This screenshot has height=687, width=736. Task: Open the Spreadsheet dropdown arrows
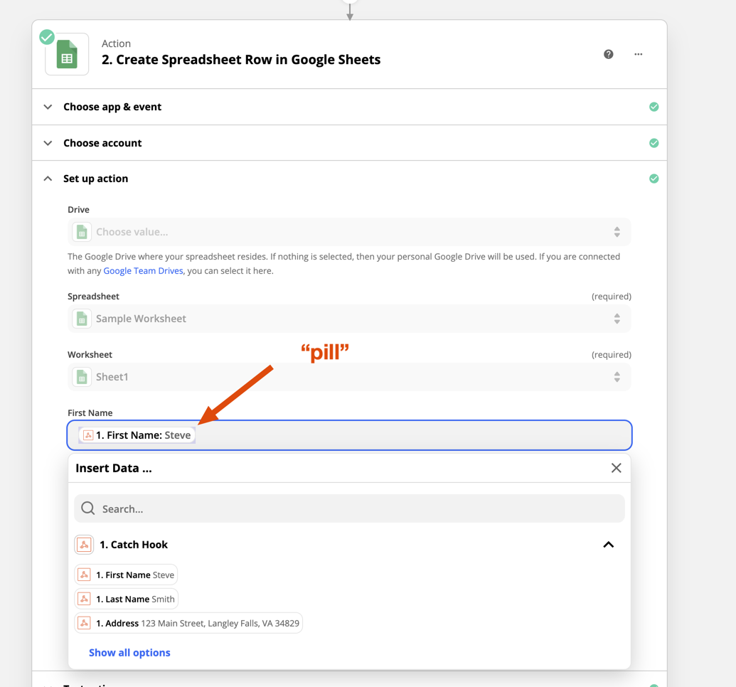click(x=617, y=319)
